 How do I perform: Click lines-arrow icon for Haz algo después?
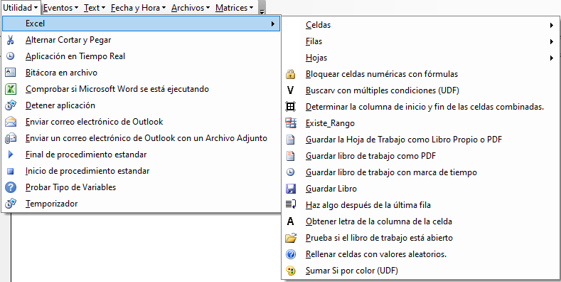point(291,205)
